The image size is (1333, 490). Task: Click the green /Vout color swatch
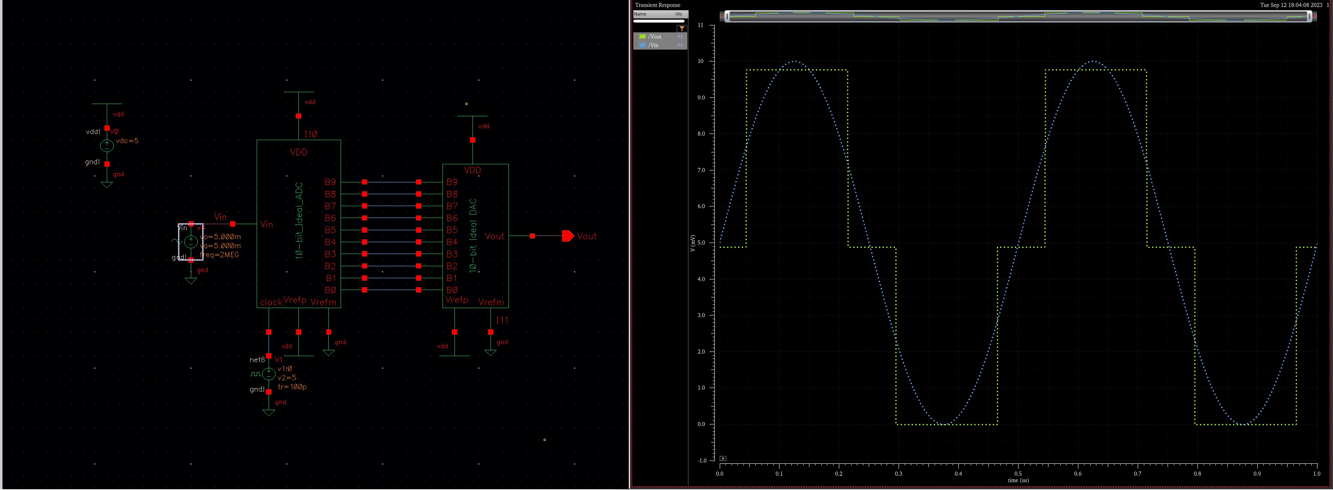pyautogui.click(x=642, y=37)
